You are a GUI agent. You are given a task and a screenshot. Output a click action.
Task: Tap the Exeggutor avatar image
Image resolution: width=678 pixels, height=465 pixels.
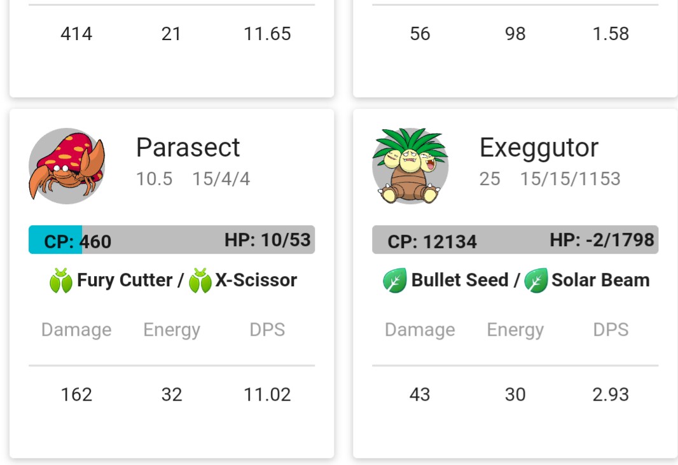[x=410, y=165]
